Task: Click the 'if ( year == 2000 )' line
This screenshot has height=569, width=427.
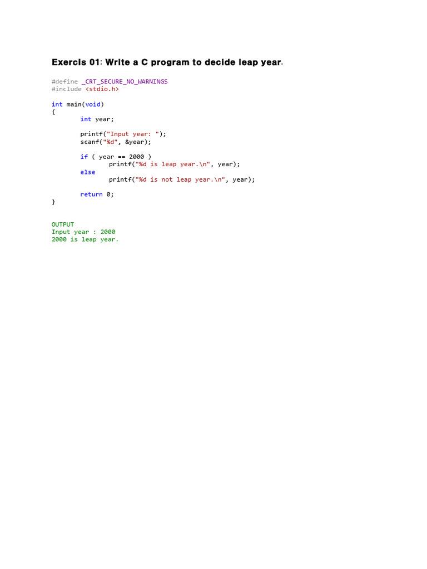Action: [x=116, y=157]
